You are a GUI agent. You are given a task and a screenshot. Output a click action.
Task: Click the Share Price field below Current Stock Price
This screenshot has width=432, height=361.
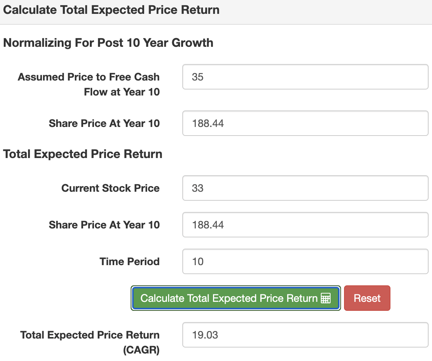(305, 225)
